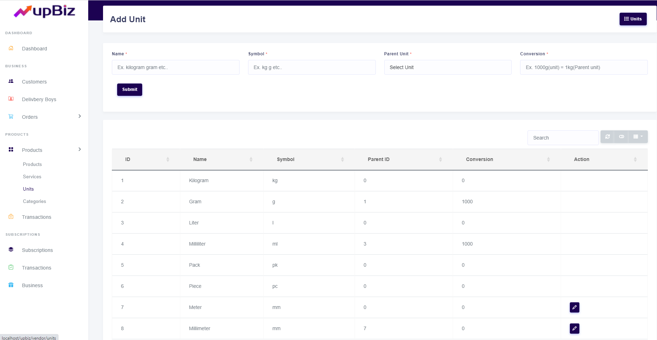This screenshot has width=657, height=340.
Task: Click the Subscriptions layers icon
Action: click(x=11, y=250)
